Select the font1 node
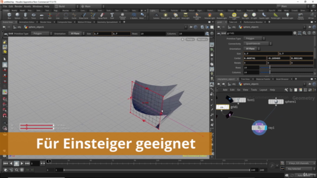Image resolution: width=317 pixels, height=178 pixels. (239, 100)
